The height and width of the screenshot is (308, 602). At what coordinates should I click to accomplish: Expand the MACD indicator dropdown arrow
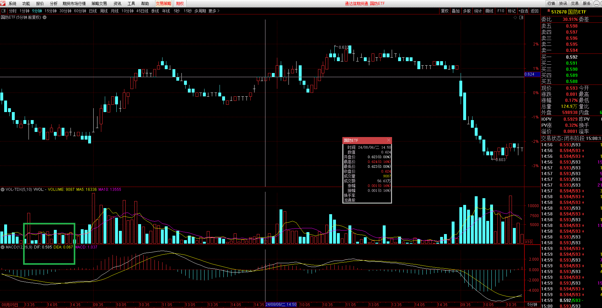tap(3, 247)
